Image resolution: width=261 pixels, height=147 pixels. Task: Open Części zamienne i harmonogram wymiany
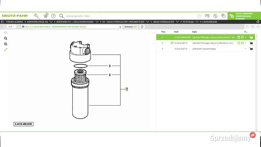click(x=244, y=16)
